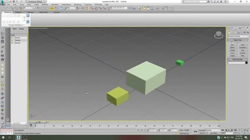Open the Modifiers menu
Screen dimensions: 250x140
point(45,4)
